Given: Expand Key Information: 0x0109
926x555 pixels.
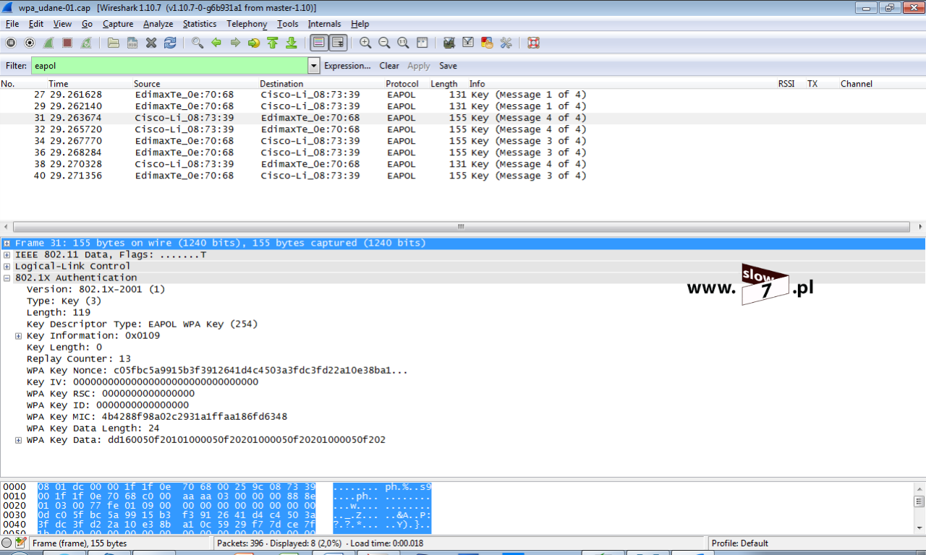Looking at the screenshot, I should (x=18, y=336).
